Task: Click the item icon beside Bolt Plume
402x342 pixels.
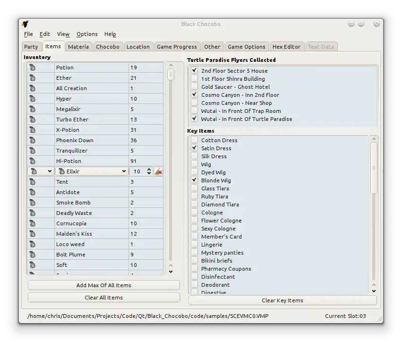Action: pos(32,254)
